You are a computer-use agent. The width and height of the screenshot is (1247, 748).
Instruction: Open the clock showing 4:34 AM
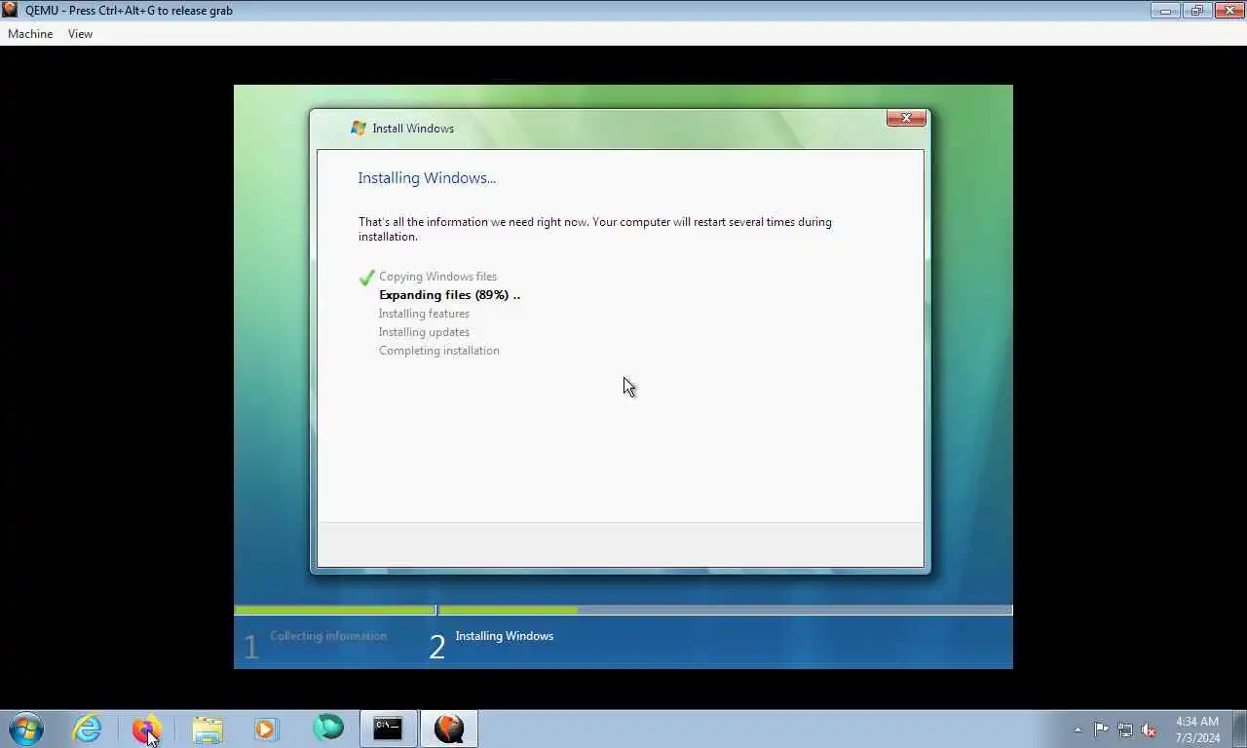pos(1197,729)
